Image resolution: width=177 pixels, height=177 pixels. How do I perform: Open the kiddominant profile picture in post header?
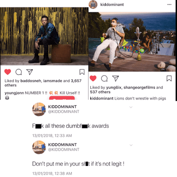pyautogui.click(x=93, y=4)
